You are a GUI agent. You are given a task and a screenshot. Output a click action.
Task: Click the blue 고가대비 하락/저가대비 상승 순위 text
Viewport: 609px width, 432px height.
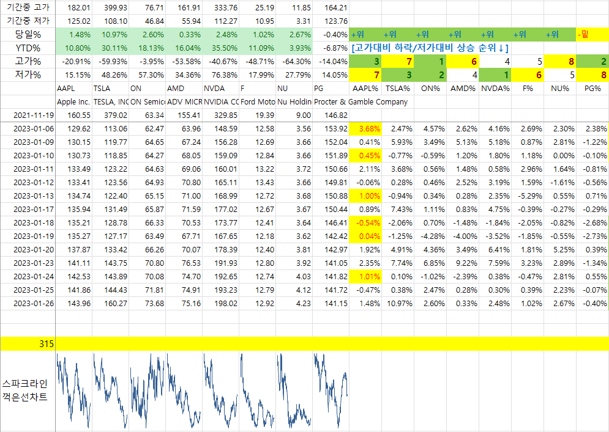(x=431, y=48)
